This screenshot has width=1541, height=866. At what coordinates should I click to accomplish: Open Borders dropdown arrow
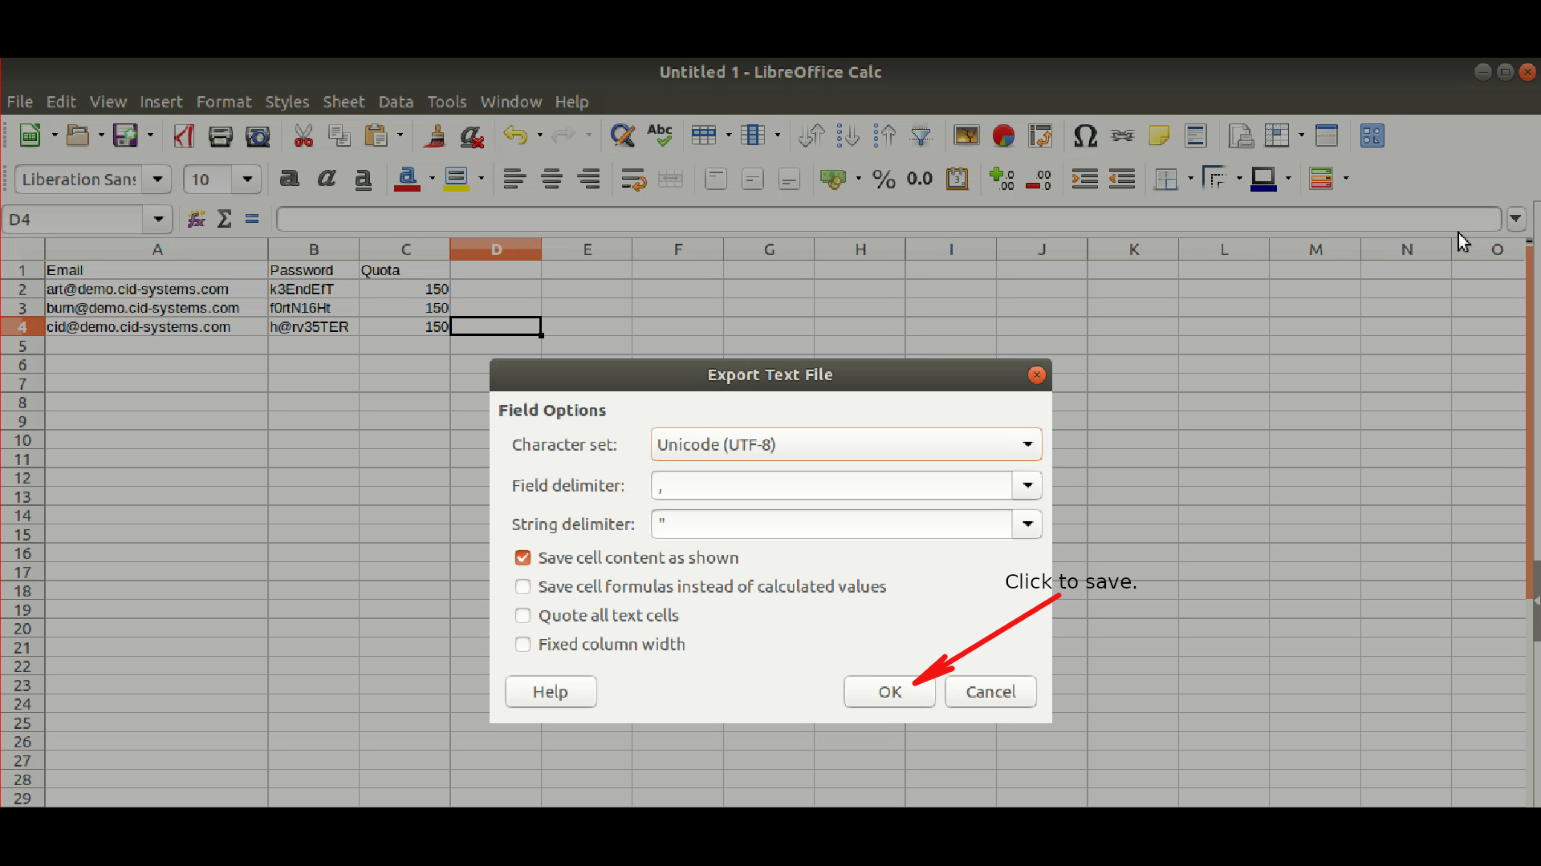[1189, 179]
